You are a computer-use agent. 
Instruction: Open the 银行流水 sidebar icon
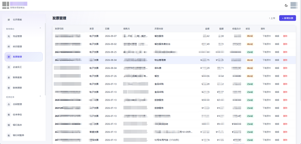pos(8,125)
